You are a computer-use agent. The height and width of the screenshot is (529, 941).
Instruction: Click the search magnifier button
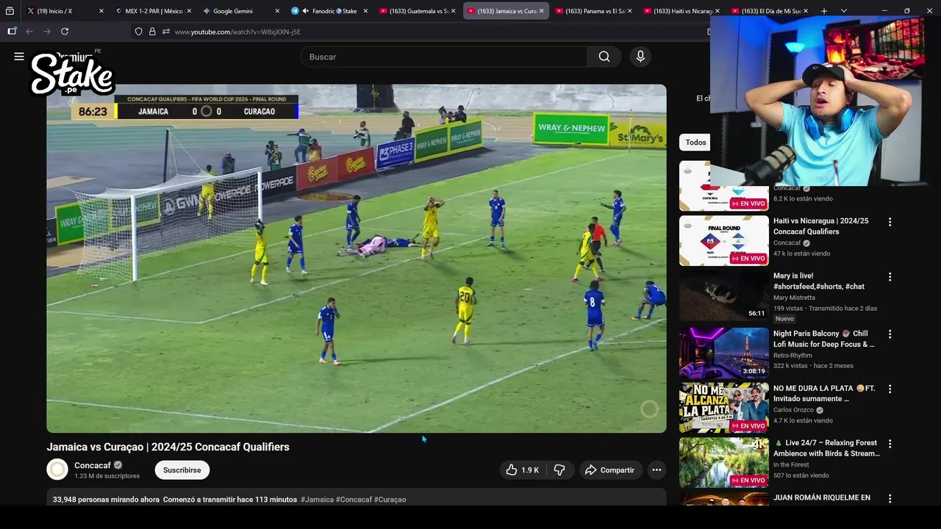[x=604, y=57]
